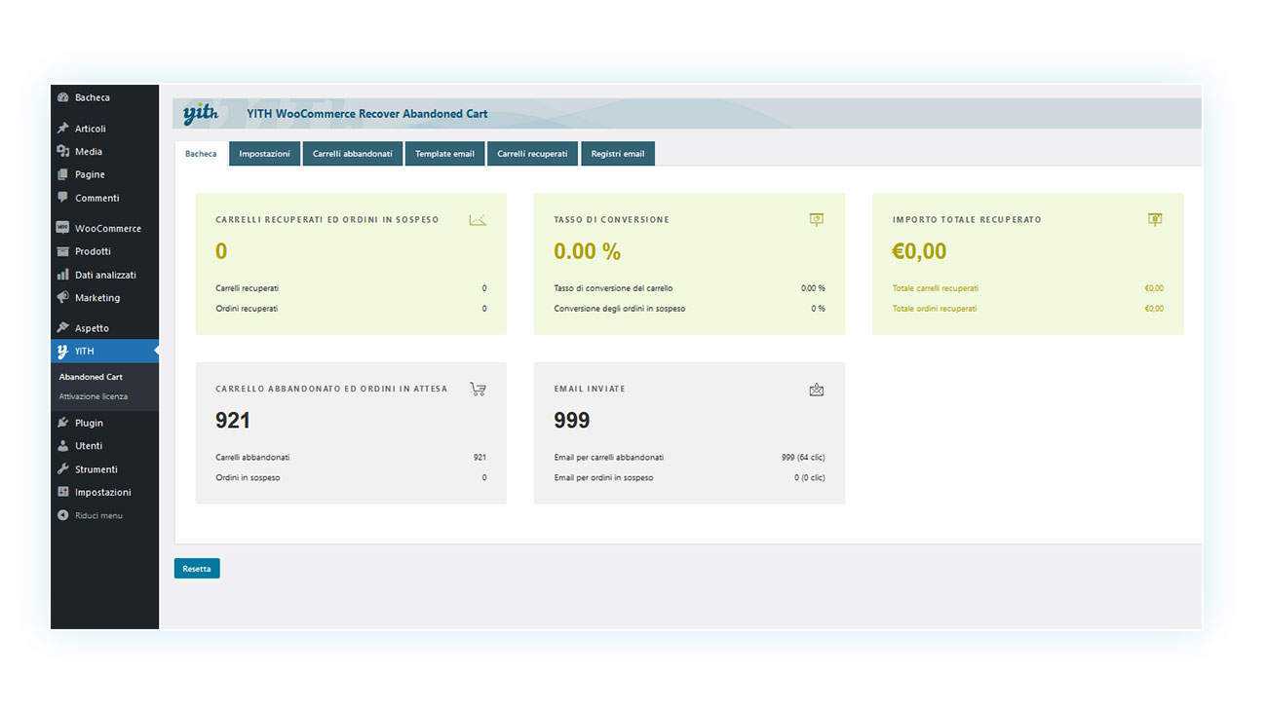Open the Carrelli abbandonati tab
The height and width of the screenshot is (710, 1267).
(353, 154)
